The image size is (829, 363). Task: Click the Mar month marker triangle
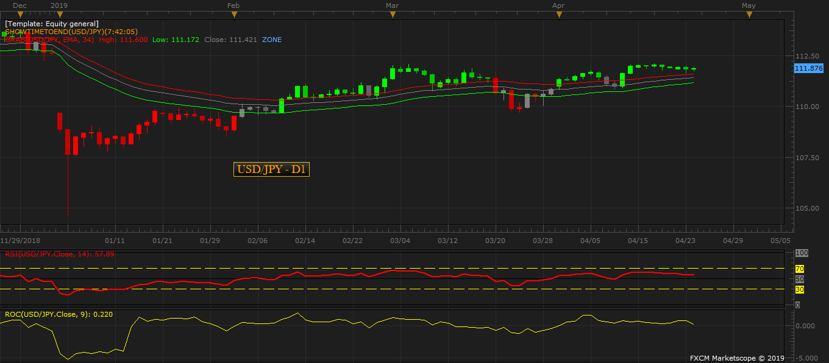(x=393, y=14)
